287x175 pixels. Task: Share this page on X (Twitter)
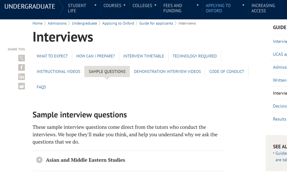(x=22, y=58)
